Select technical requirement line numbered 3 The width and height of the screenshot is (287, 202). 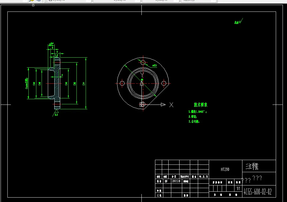point(193,116)
